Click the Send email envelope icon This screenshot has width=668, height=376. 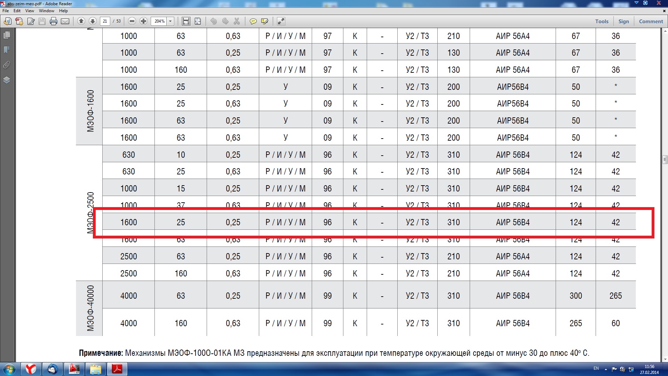click(x=65, y=22)
